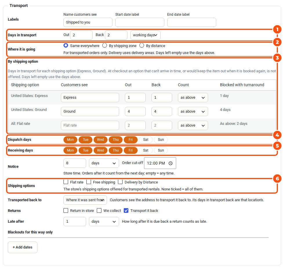Open the clock picker in Order cut-off
The image size is (284, 270).
(170, 163)
